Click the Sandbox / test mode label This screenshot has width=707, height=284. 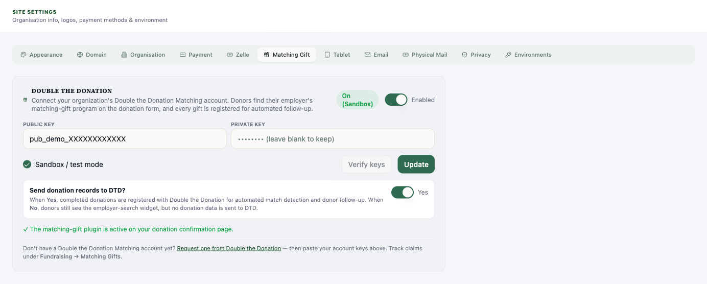(x=69, y=164)
